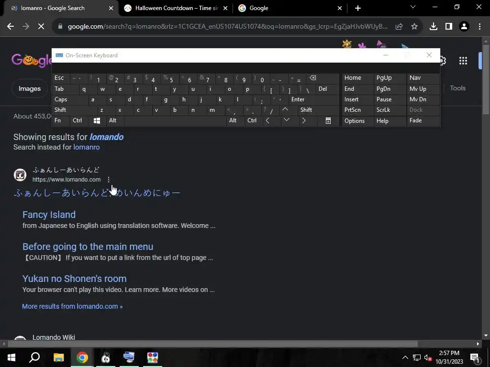Click the context menu key on the On-Screen Keyboard
Screen dimensions: 490x367
pos(328,121)
